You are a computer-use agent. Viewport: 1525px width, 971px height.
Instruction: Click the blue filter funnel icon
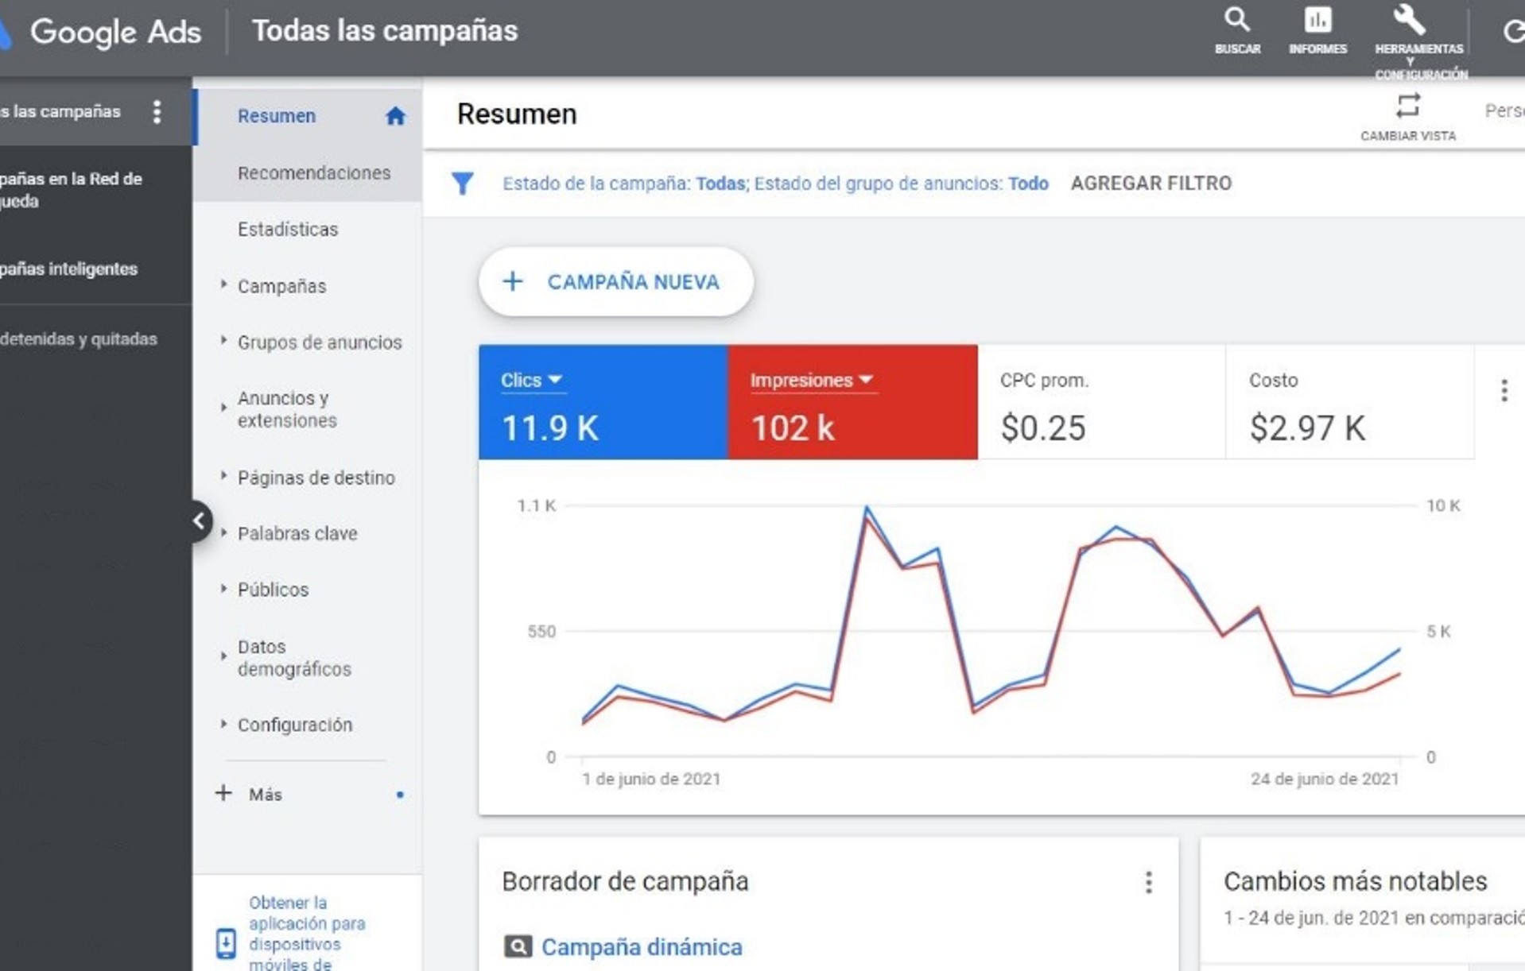point(462,184)
